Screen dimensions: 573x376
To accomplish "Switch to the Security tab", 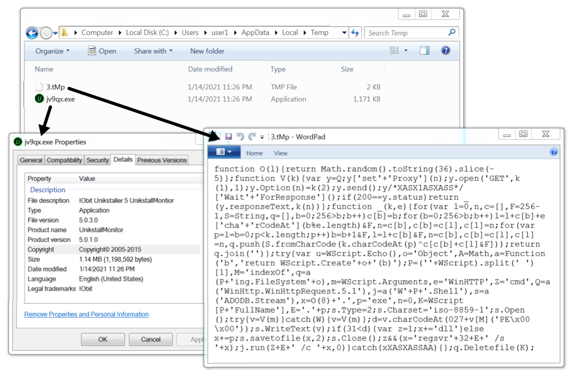I will 98,160.
